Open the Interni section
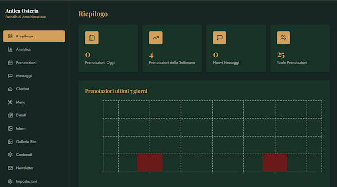This screenshot has height=187, width=337. coord(34,128)
